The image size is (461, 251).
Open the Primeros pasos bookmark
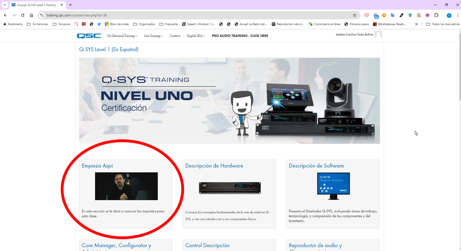click(x=357, y=24)
